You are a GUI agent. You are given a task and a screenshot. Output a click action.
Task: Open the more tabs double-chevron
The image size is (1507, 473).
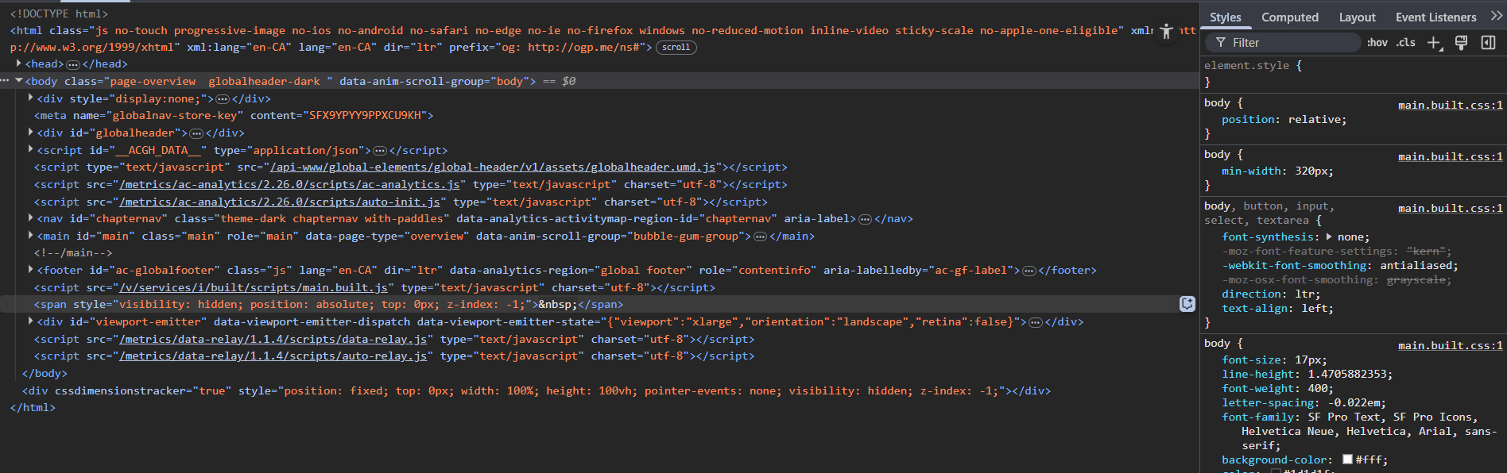click(1497, 17)
